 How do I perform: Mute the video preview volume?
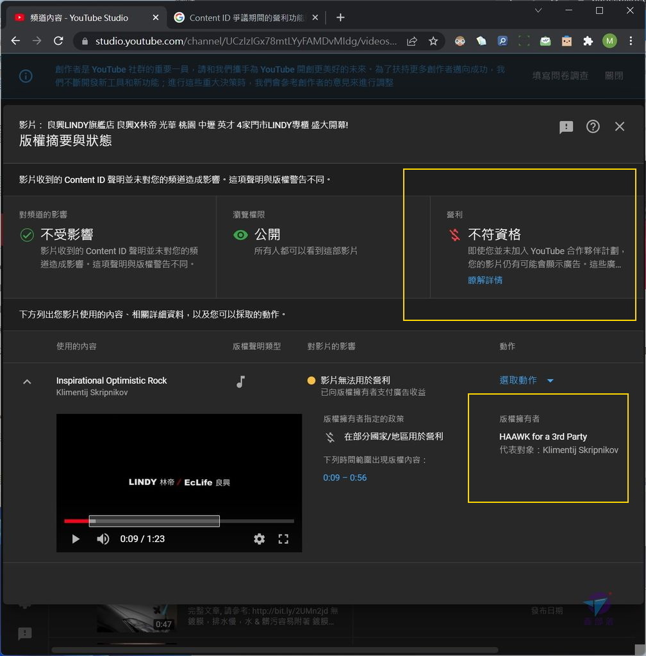pyautogui.click(x=103, y=539)
